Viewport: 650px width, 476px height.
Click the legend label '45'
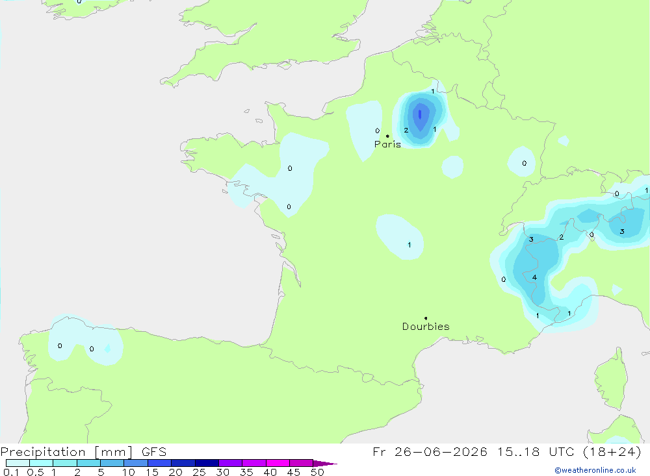[x=294, y=472]
